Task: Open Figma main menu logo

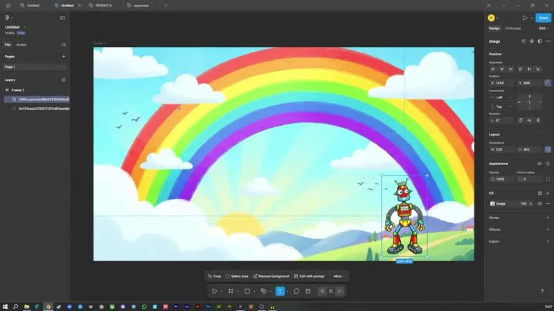Action: 7,18
